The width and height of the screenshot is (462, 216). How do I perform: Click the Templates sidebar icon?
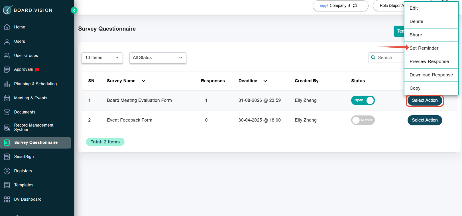tap(7, 185)
